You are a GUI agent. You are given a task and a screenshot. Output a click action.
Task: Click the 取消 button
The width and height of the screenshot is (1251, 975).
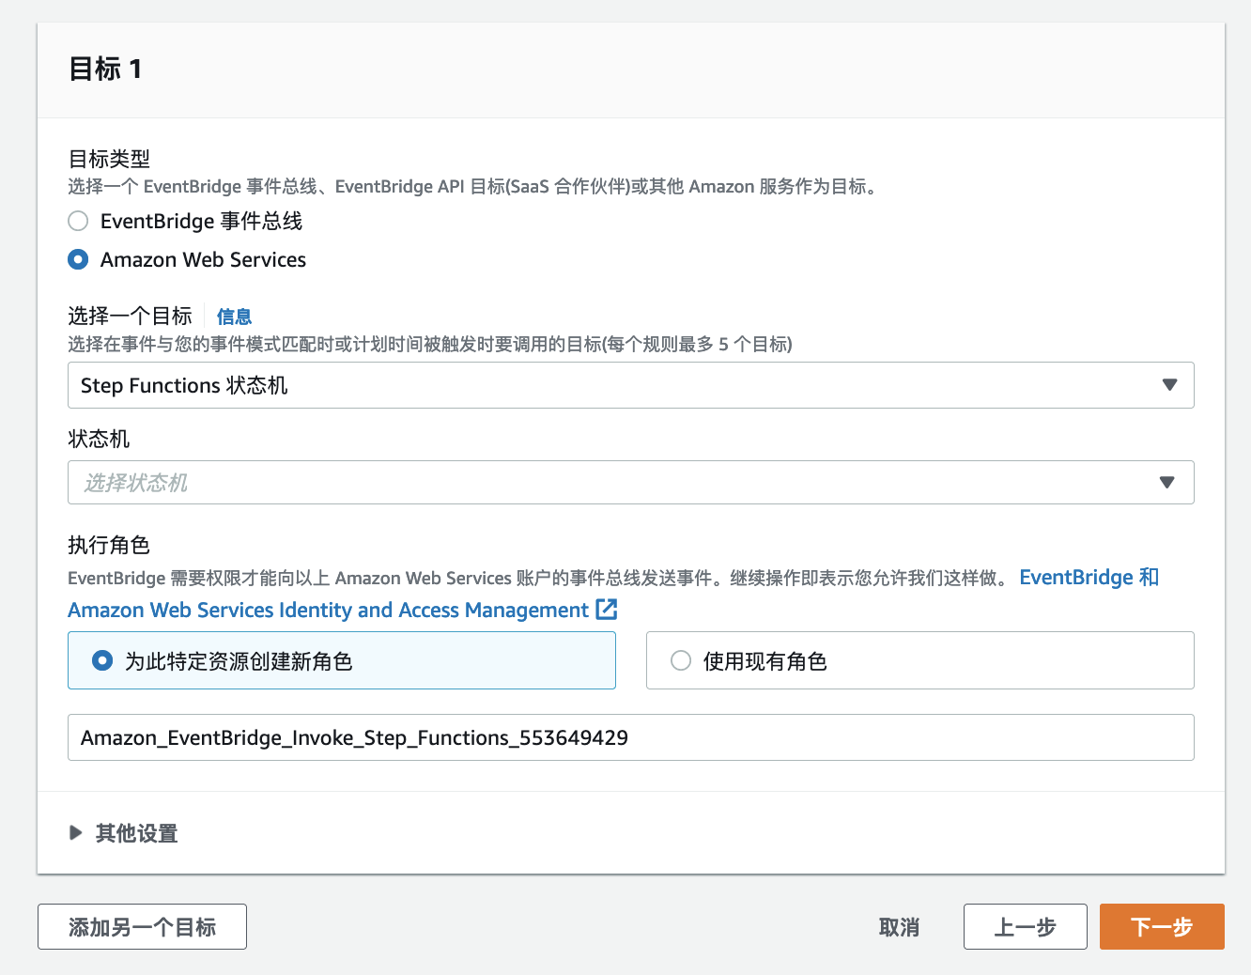pyautogui.click(x=899, y=927)
